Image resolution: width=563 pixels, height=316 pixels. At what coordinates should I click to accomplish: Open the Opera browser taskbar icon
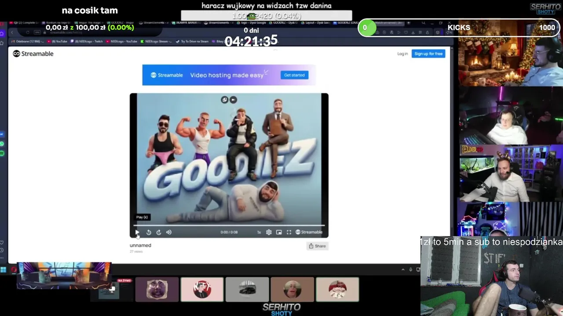click(x=14, y=269)
